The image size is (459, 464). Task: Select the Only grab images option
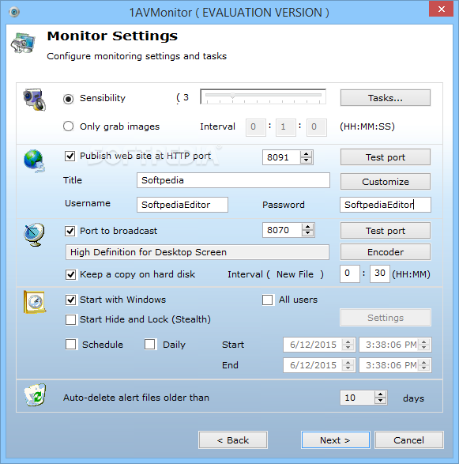[x=68, y=126]
